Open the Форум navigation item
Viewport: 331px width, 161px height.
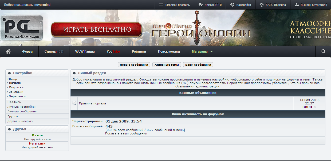tap(27, 52)
